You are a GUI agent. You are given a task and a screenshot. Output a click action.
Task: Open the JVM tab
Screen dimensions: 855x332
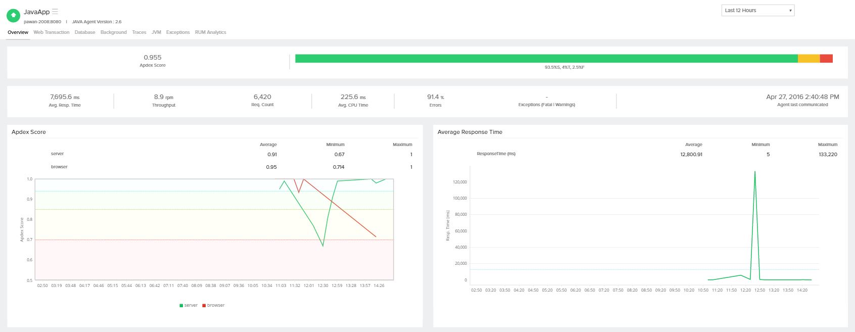coord(156,32)
